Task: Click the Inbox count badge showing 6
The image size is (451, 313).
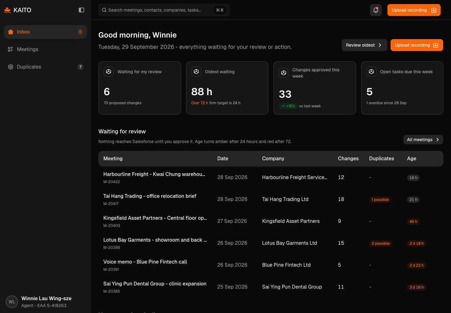Action: 80,32
